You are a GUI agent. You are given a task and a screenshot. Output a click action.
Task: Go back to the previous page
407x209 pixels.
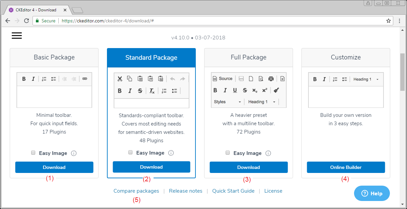click(8, 21)
